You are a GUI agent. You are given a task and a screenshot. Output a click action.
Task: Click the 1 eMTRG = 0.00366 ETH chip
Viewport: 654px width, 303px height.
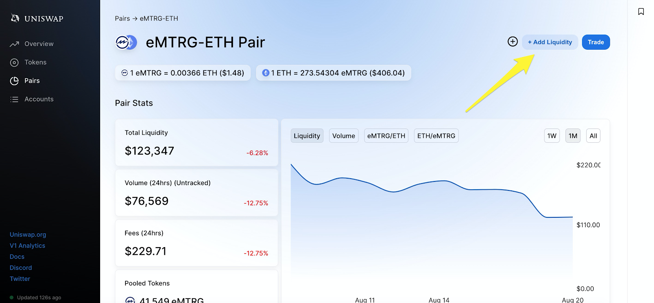(183, 73)
